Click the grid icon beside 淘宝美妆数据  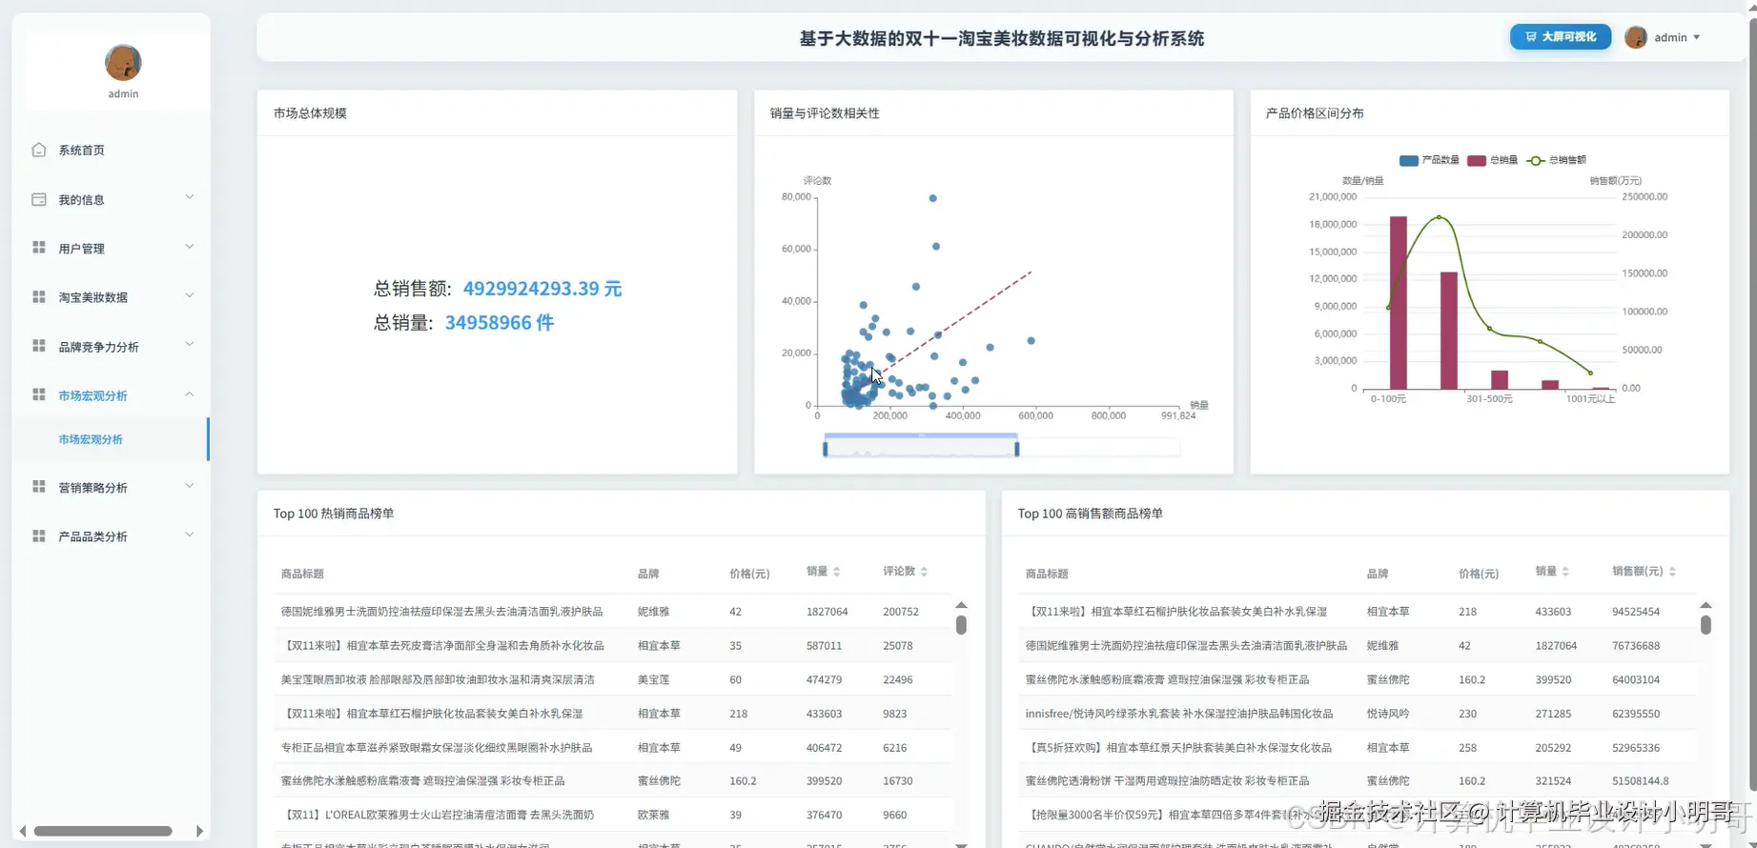coord(39,296)
